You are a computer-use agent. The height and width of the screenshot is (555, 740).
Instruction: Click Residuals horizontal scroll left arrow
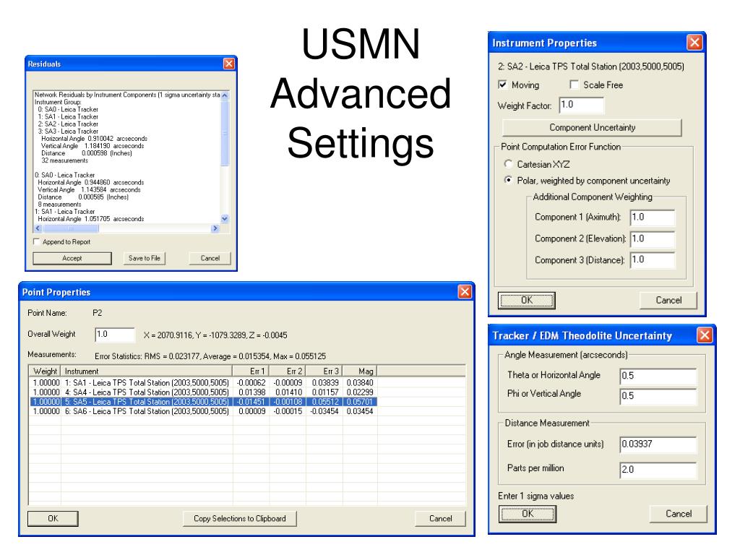click(38, 228)
